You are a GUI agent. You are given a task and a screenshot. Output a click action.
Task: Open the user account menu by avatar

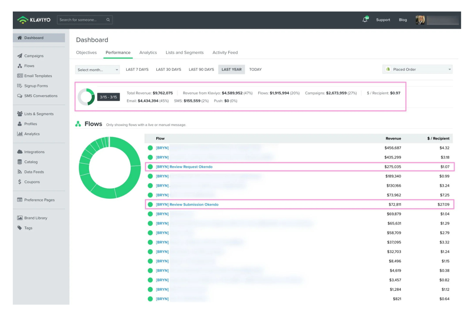coord(420,20)
